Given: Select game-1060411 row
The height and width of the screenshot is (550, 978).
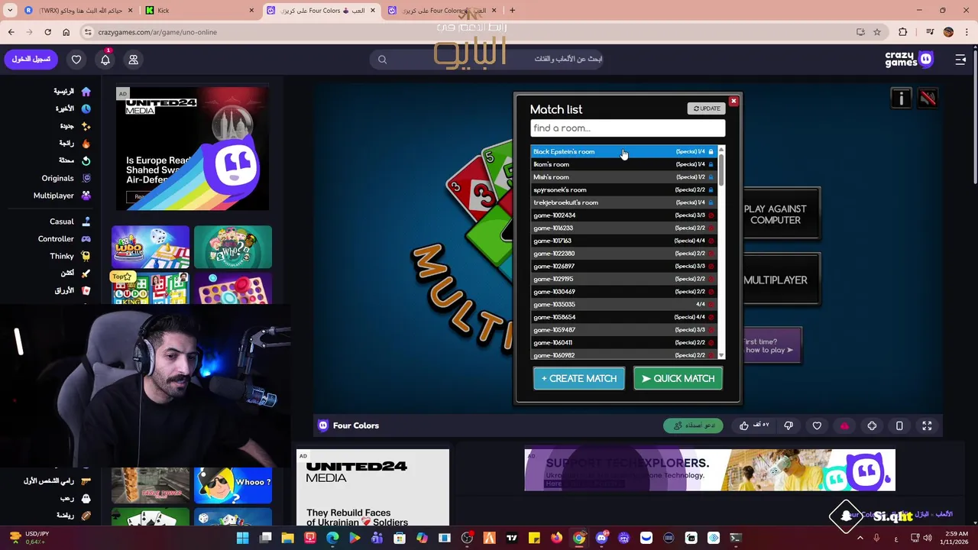Looking at the screenshot, I should pos(623,342).
